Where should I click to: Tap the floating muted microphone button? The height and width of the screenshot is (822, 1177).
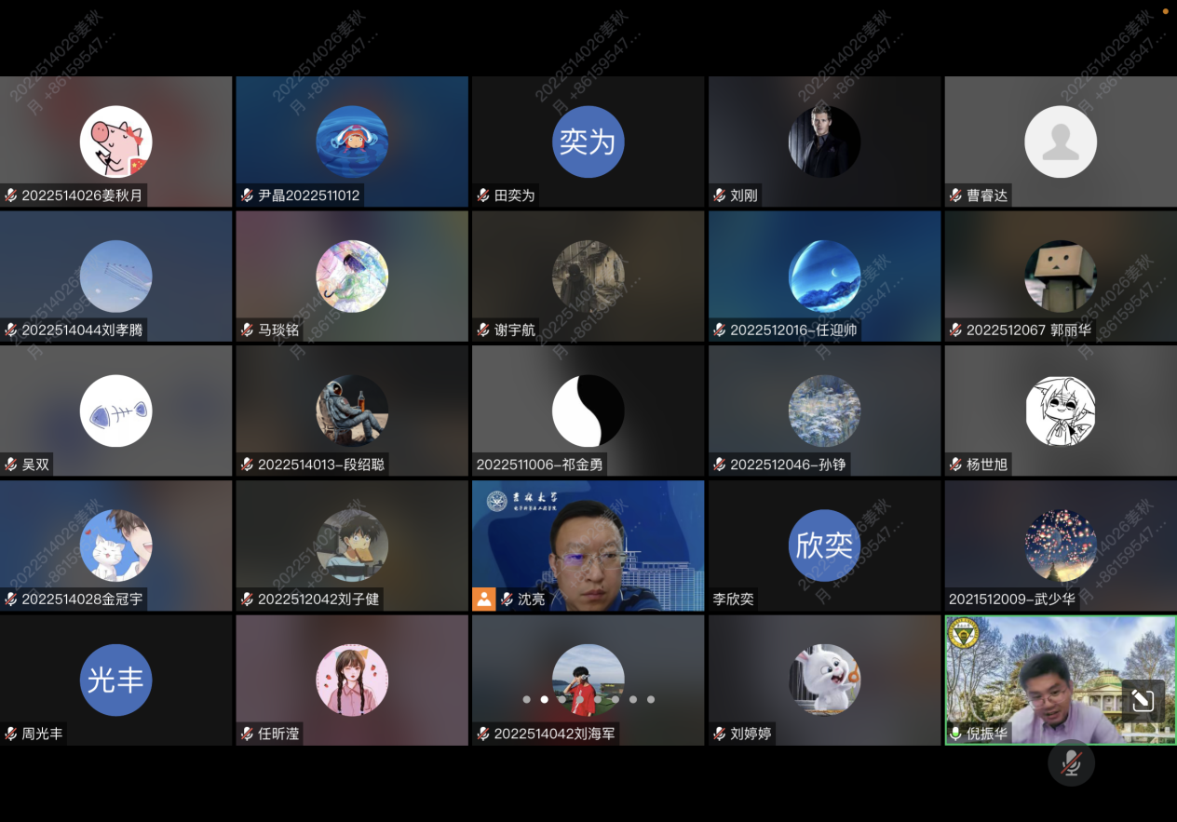click(x=1071, y=763)
